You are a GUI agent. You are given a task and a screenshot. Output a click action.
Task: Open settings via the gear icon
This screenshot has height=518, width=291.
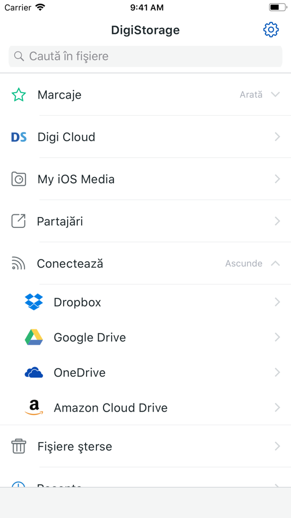point(271,30)
